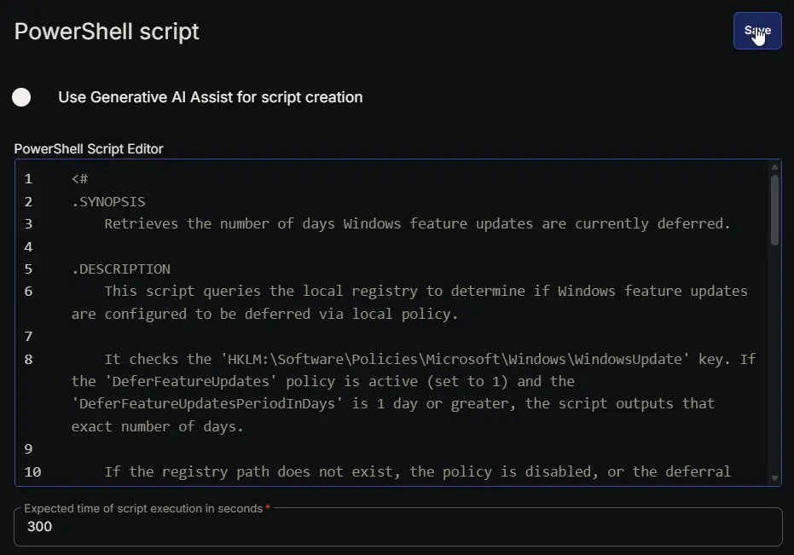The width and height of the screenshot is (794, 555).
Task: Click the editor scrollbar up arrow
Action: tap(774, 168)
